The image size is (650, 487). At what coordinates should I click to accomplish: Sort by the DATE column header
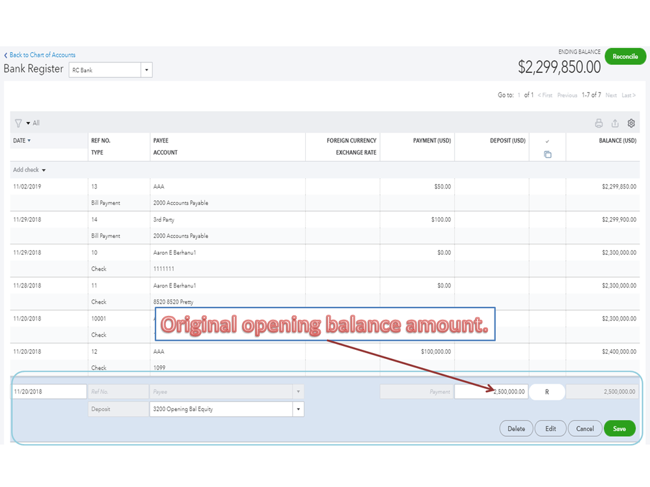(x=22, y=140)
